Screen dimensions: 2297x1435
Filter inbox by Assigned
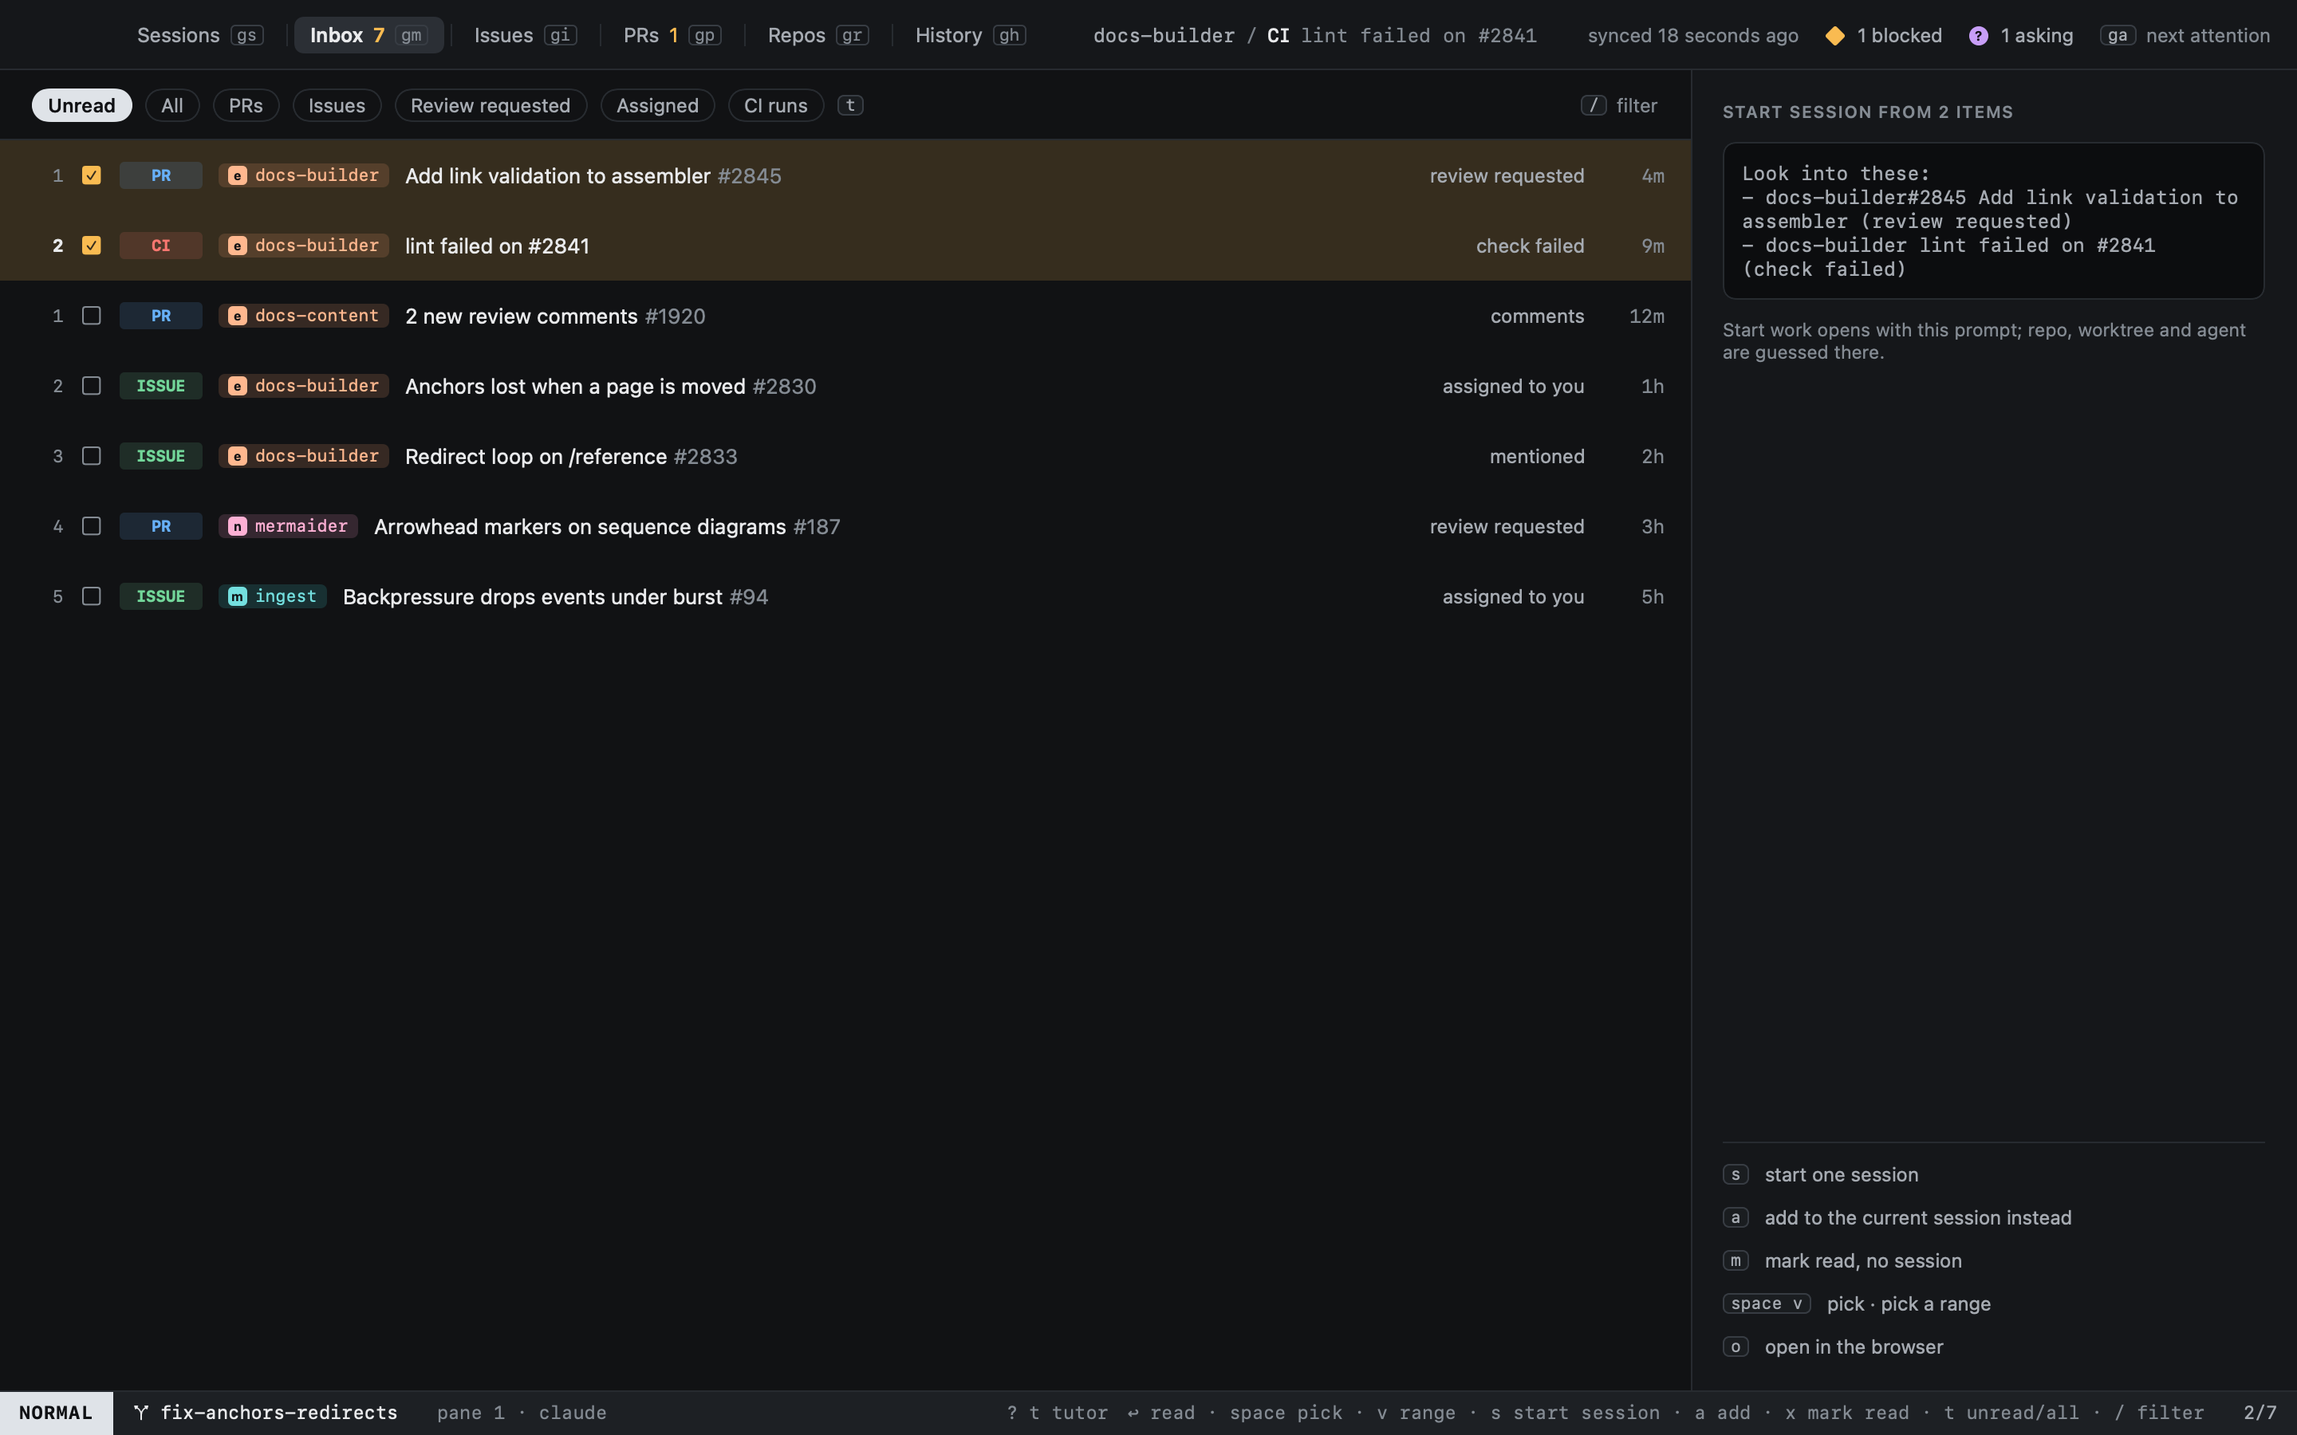point(657,105)
